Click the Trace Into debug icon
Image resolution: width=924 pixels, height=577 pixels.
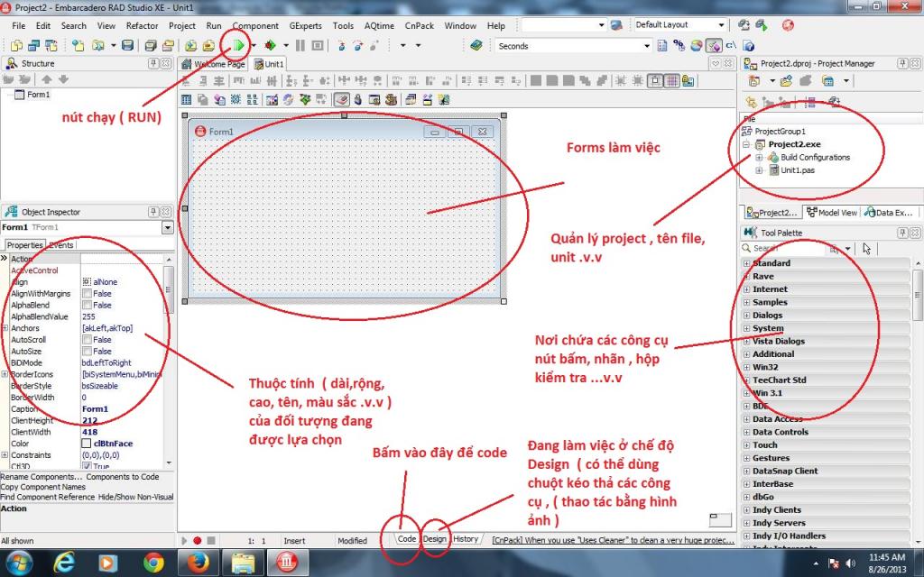(341, 45)
